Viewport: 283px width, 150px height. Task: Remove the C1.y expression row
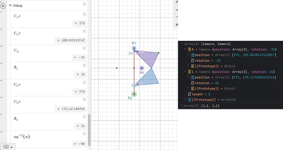84,31
